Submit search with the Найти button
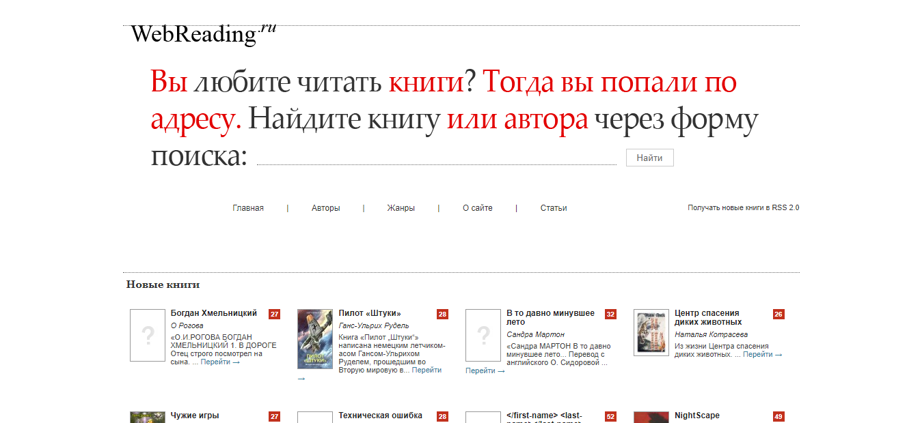The width and height of the screenshot is (907, 423). 649,158
